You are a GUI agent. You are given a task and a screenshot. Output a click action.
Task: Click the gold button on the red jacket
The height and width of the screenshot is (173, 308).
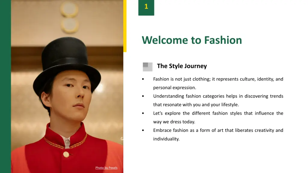click(x=66, y=154)
